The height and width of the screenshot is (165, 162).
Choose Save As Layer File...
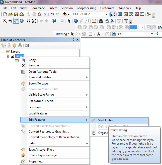tap(55, 150)
